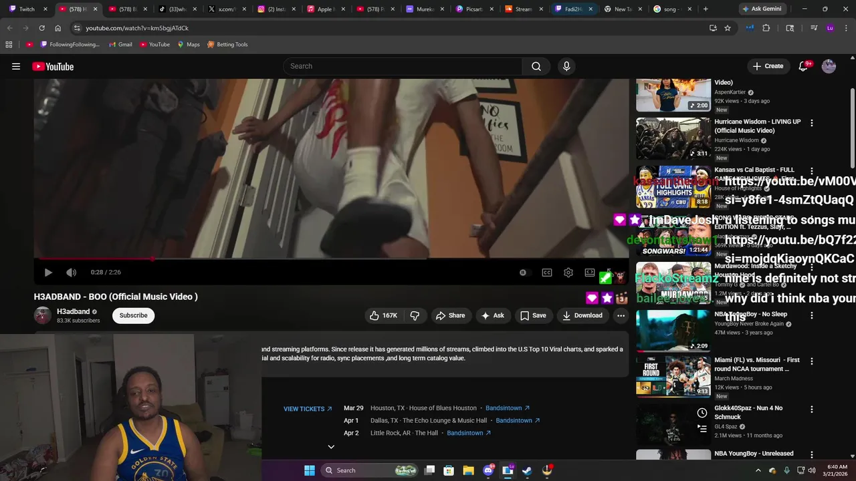Expand the tour dates list chevron

tap(331, 447)
